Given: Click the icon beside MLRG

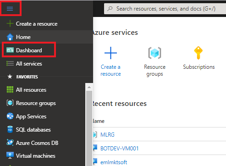Looking at the screenshot, I should pos(95,134).
